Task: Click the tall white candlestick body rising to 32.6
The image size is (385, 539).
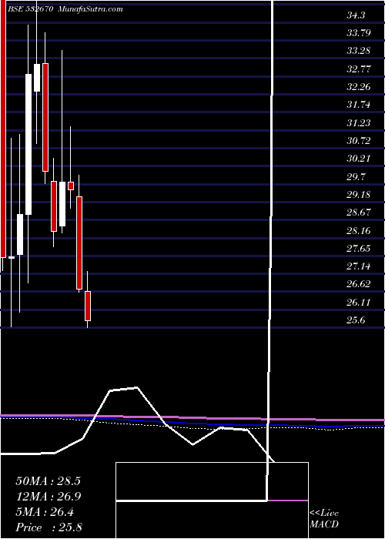Action: pyautogui.click(x=28, y=145)
